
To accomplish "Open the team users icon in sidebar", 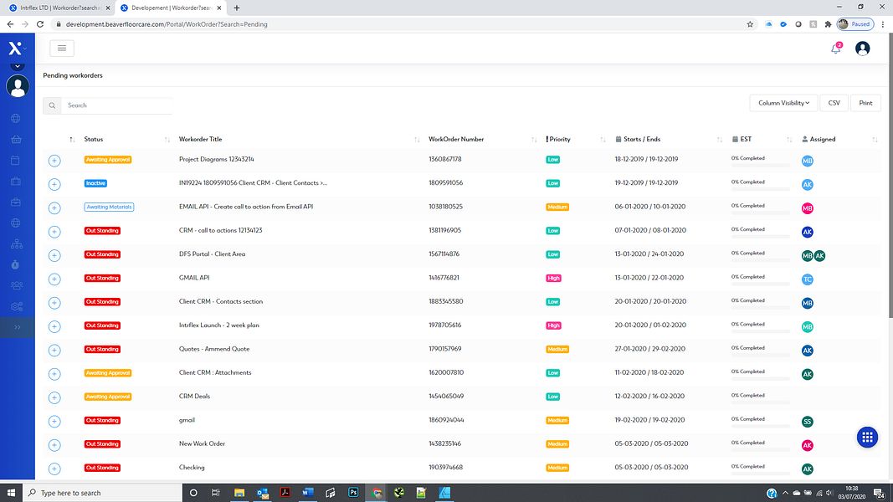I will (17, 285).
